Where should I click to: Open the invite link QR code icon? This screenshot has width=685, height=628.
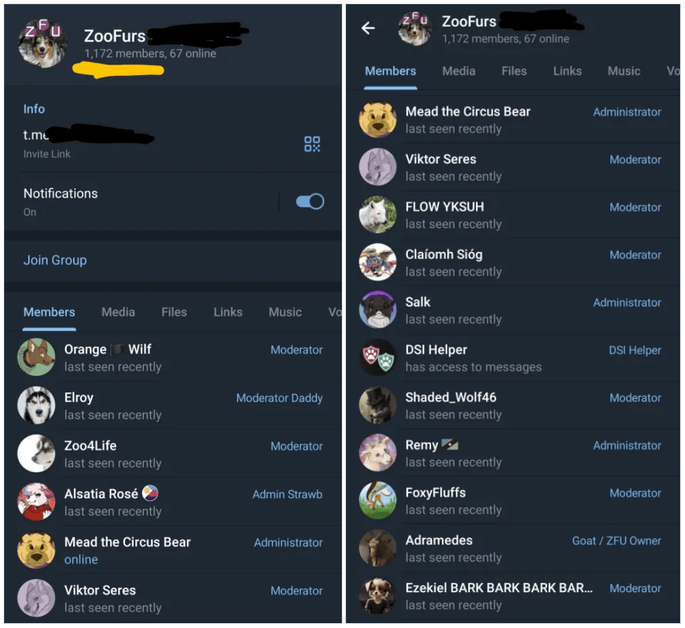click(x=312, y=143)
